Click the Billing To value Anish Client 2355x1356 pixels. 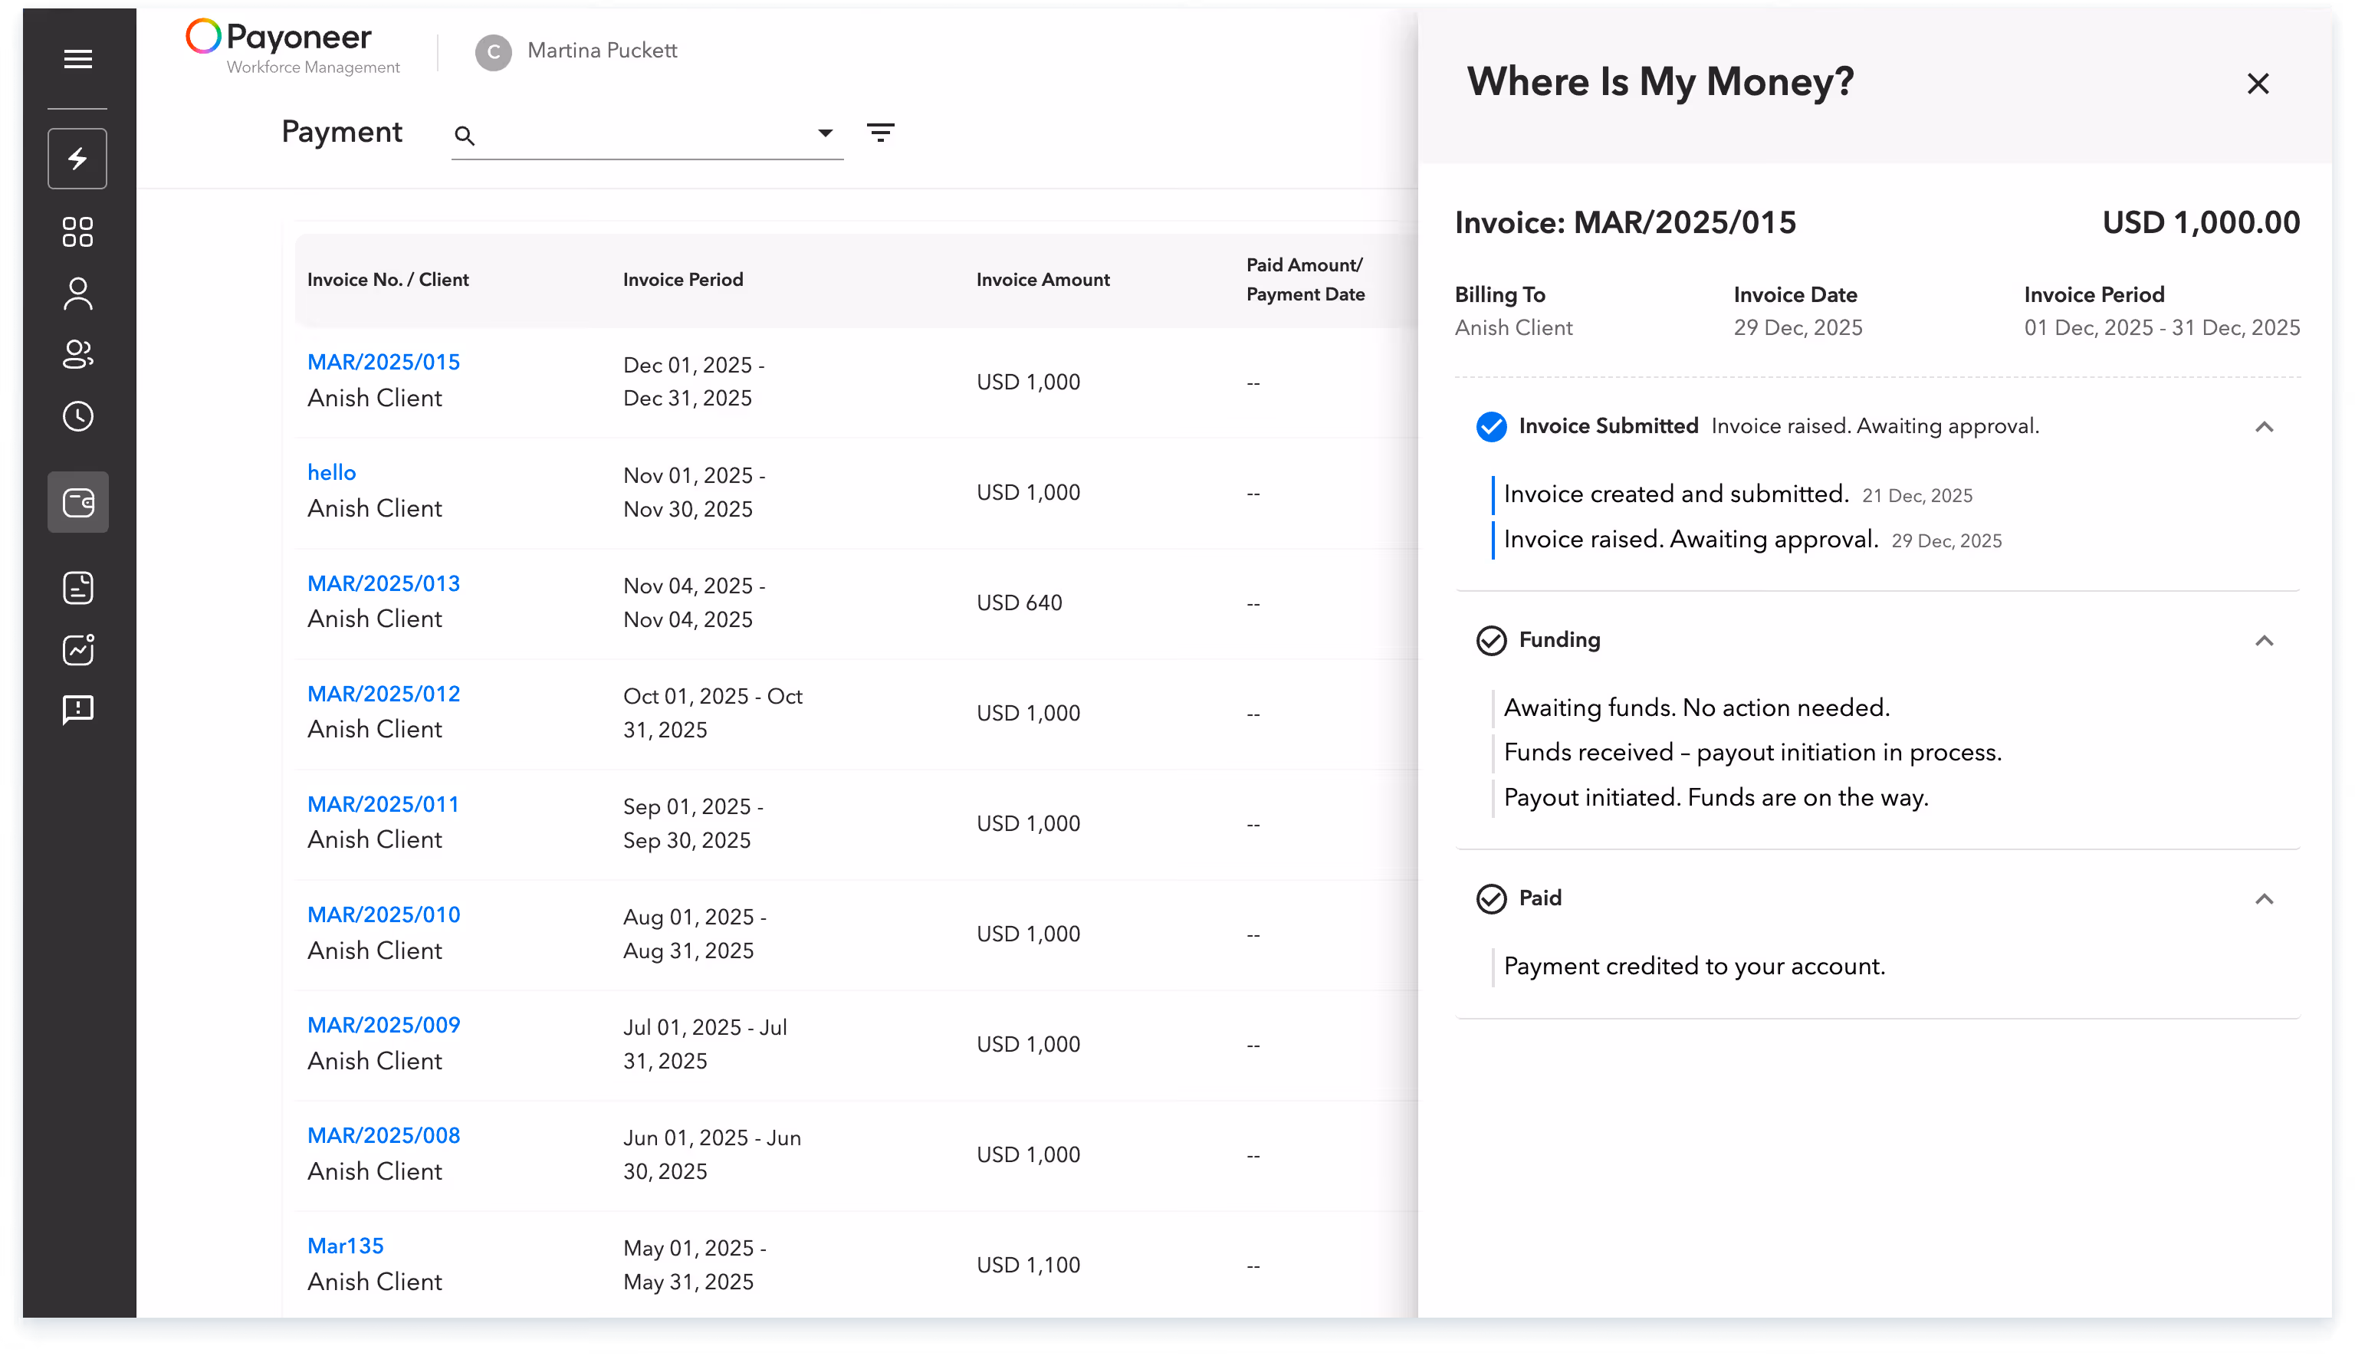(x=1513, y=328)
